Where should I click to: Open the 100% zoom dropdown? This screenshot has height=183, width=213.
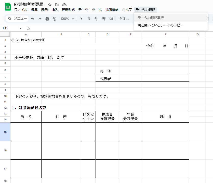(x=67, y=19)
